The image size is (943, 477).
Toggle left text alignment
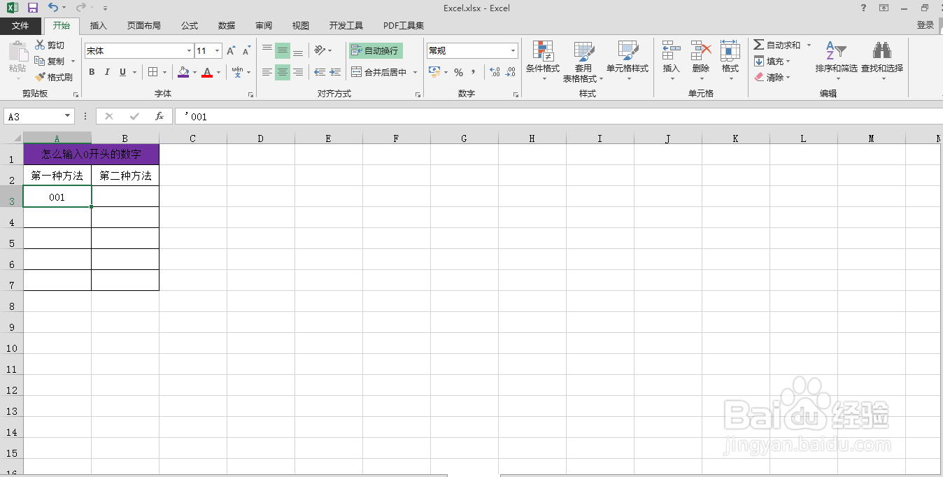(267, 72)
